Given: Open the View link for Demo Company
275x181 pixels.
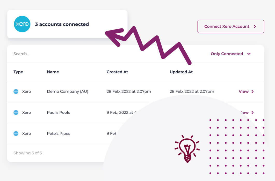Looking at the screenshot, I should coord(243,91).
